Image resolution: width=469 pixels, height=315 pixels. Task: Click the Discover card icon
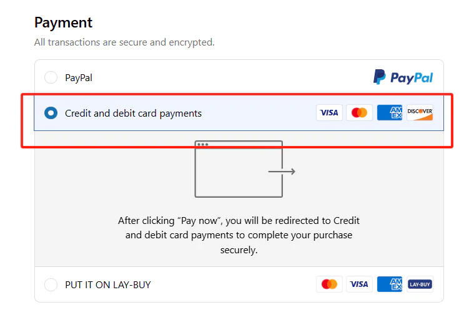point(420,113)
